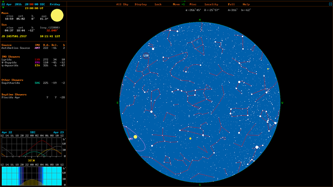Image resolution: width=333 pixels, height=187 pixels.
Task: Toggle the Full screen view
Action: (x=231, y=4)
